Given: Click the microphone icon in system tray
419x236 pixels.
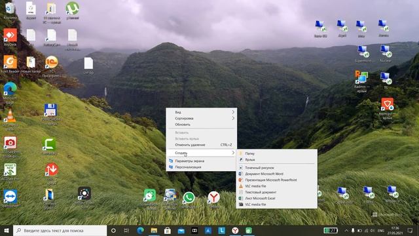Looking at the screenshot, I should click(x=353, y=230).
